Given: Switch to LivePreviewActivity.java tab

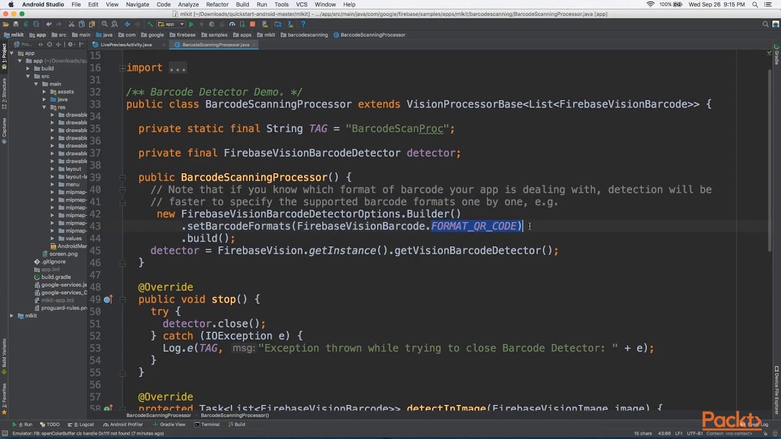Looking at the screenshot, I should [126, 45].
